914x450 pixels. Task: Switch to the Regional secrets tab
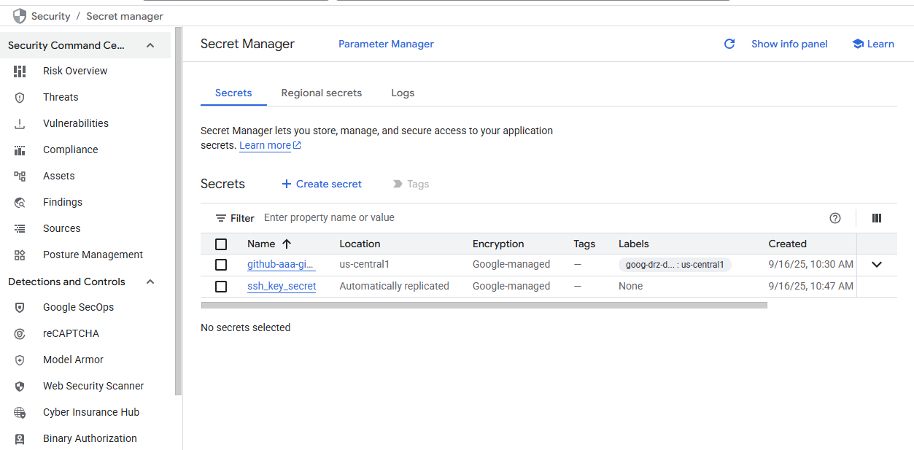[321, 93]
